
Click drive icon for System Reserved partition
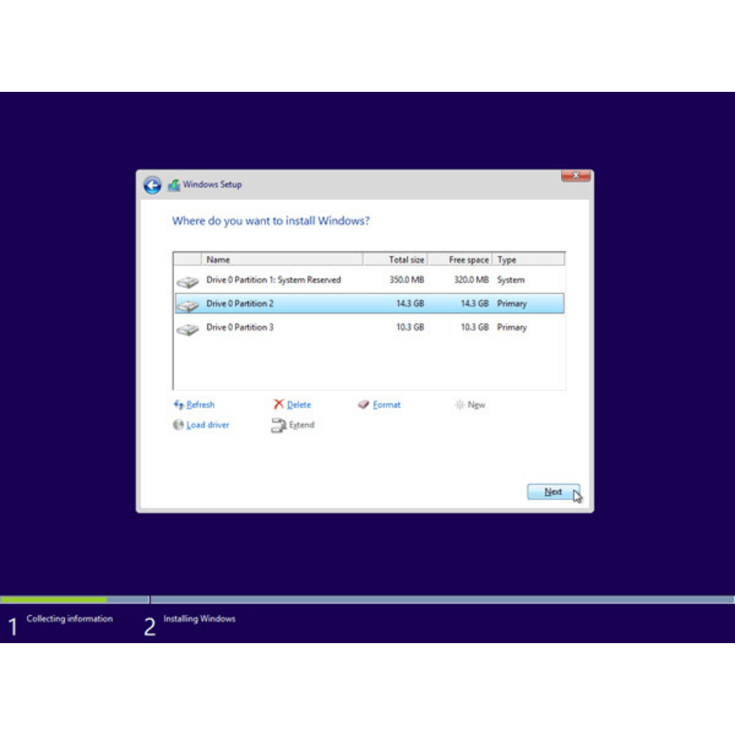tap(187, 282)
